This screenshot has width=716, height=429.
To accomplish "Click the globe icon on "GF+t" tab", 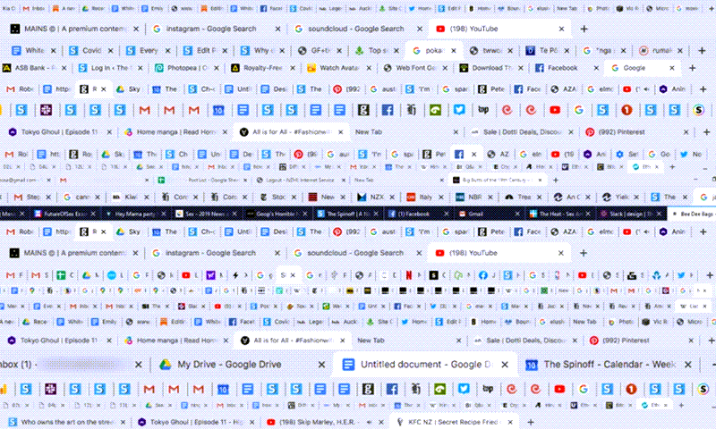I will pos(303,51).
